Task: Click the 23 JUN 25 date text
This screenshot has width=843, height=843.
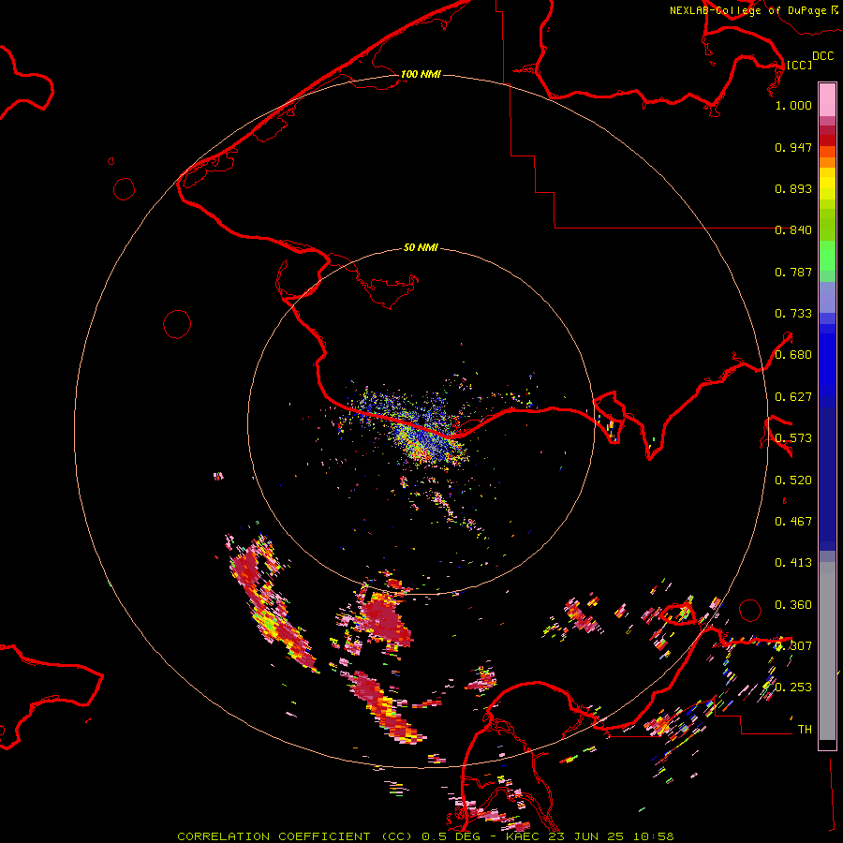Action: (x=586, y=836)
